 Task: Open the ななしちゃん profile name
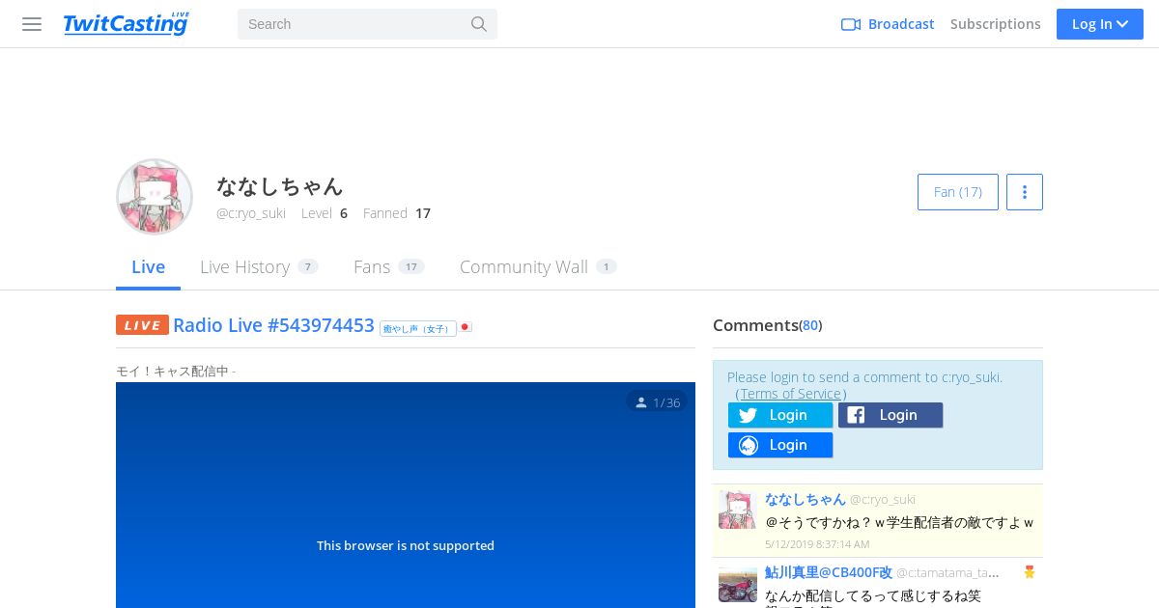coord(279,185)
